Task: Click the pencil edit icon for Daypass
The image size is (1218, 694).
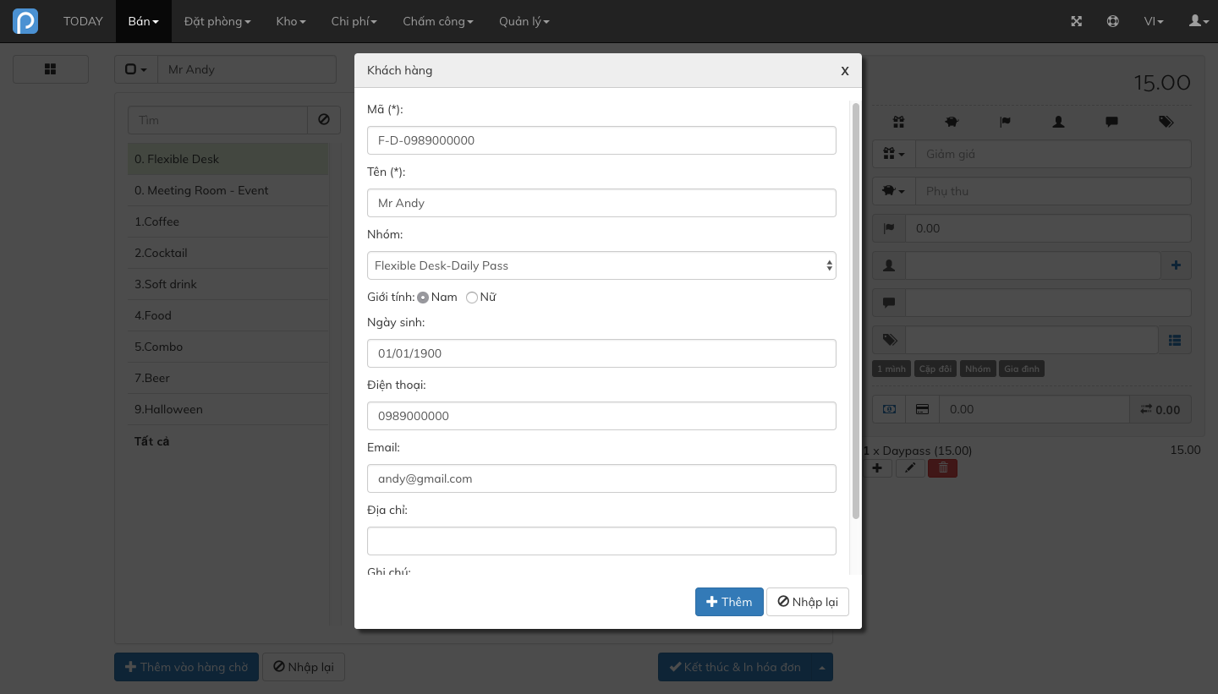Action: point(910,467)
